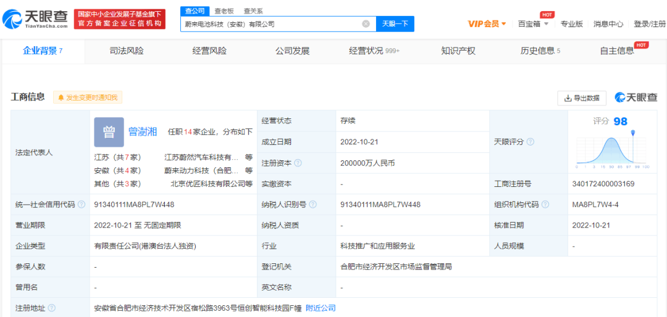The image size is (667, 317).
Task: Click the help icon beside 天眼评分
Action: pos(531,142)
